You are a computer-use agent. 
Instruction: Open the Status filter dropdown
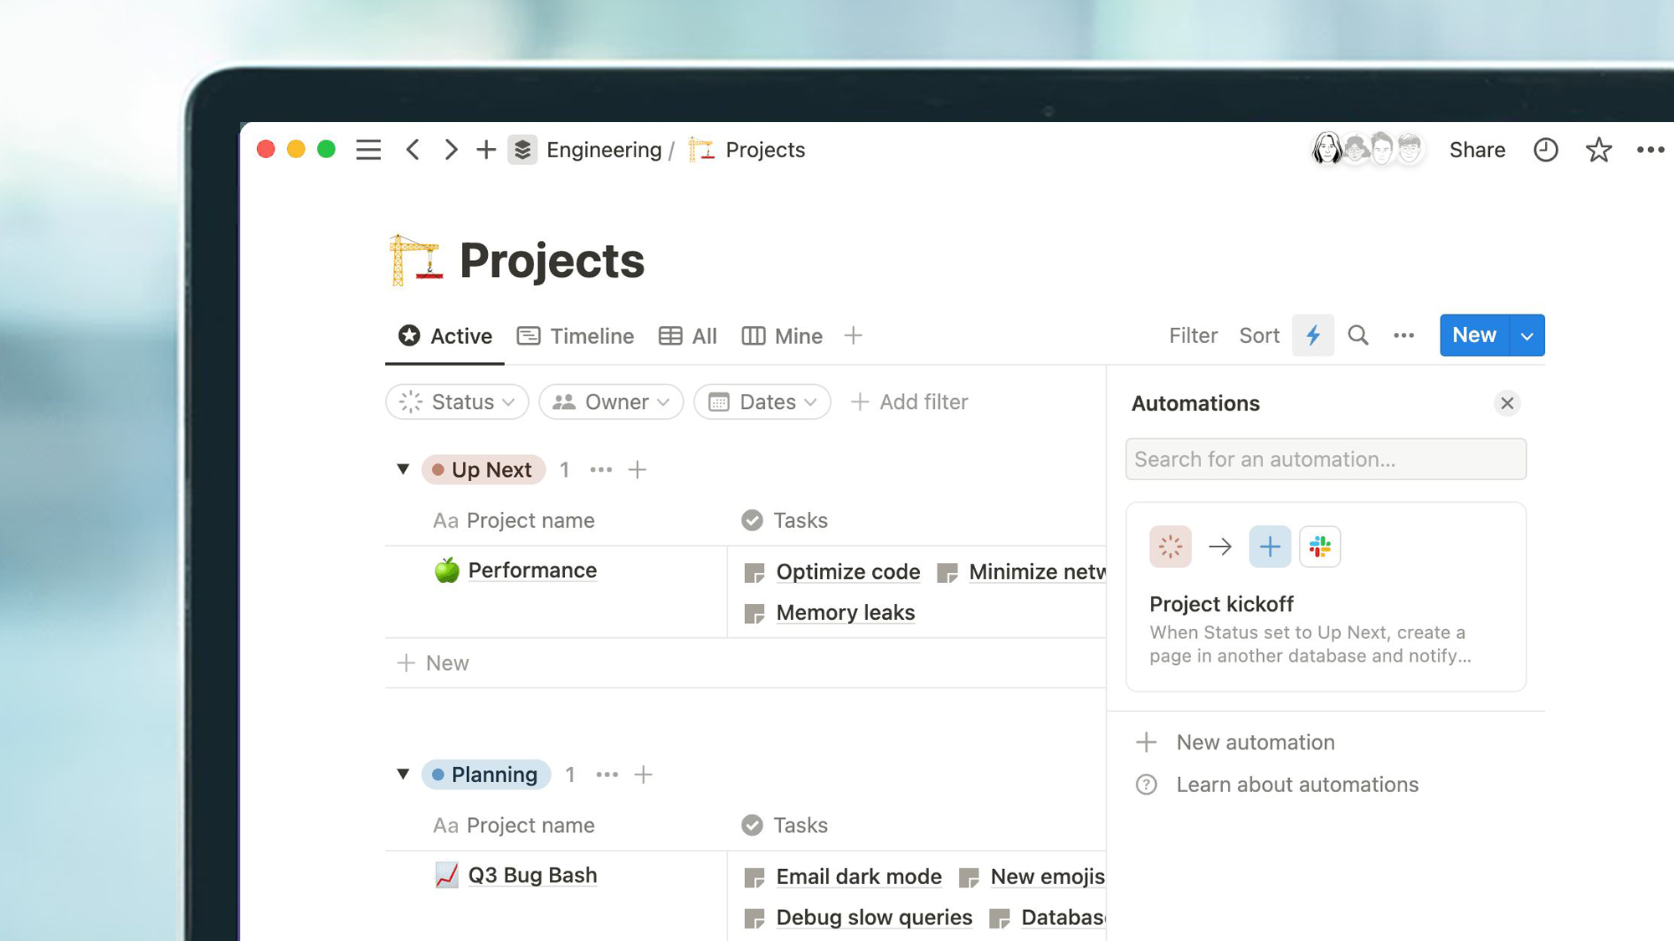point(456,401)
